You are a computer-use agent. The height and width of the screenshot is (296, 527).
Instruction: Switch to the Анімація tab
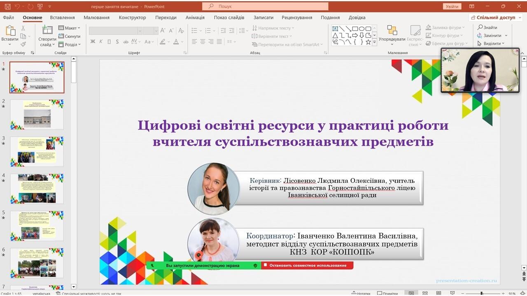(x=195, y=18)
